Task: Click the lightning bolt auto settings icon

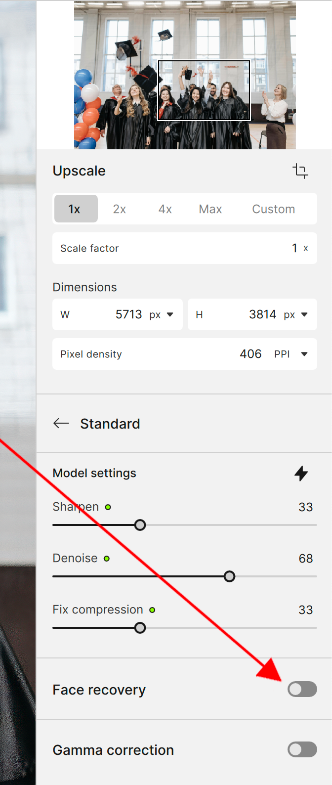Action: [x=301, y=474]
